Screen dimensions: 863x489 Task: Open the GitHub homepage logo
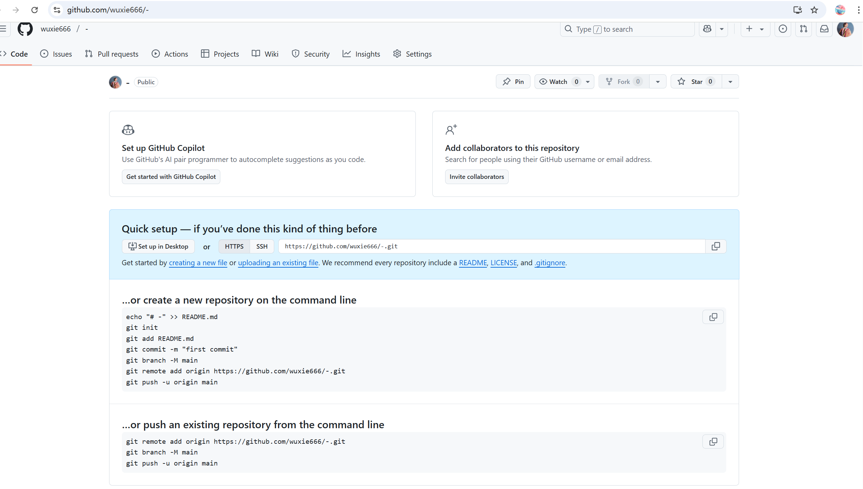[x=25, y=29]
